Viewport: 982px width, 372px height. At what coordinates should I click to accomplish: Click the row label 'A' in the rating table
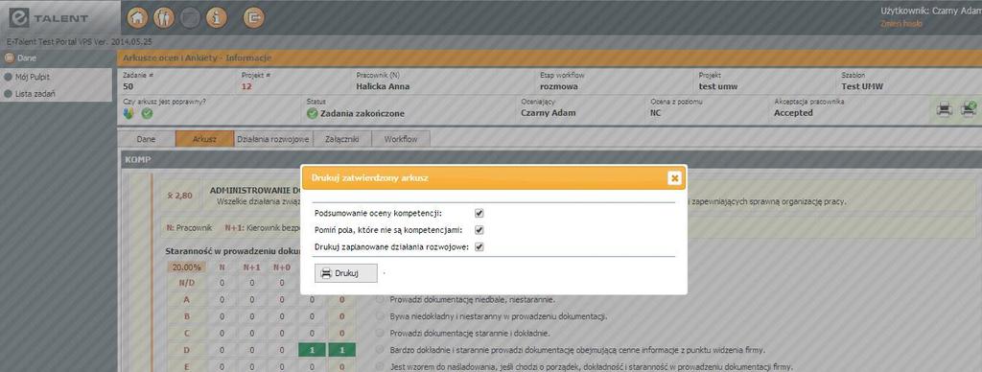186,300
